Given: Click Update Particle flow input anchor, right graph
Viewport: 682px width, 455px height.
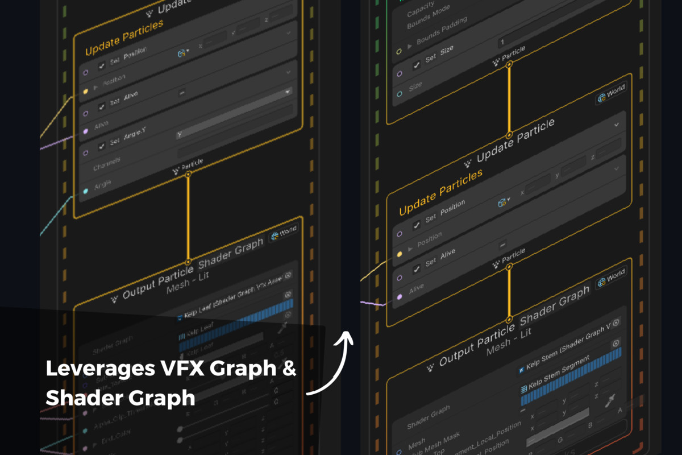Looking at the screenshot, I should point(509,135).
